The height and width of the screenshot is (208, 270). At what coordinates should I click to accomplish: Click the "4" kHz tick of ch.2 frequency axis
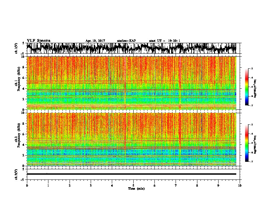(x=24, y=145)
